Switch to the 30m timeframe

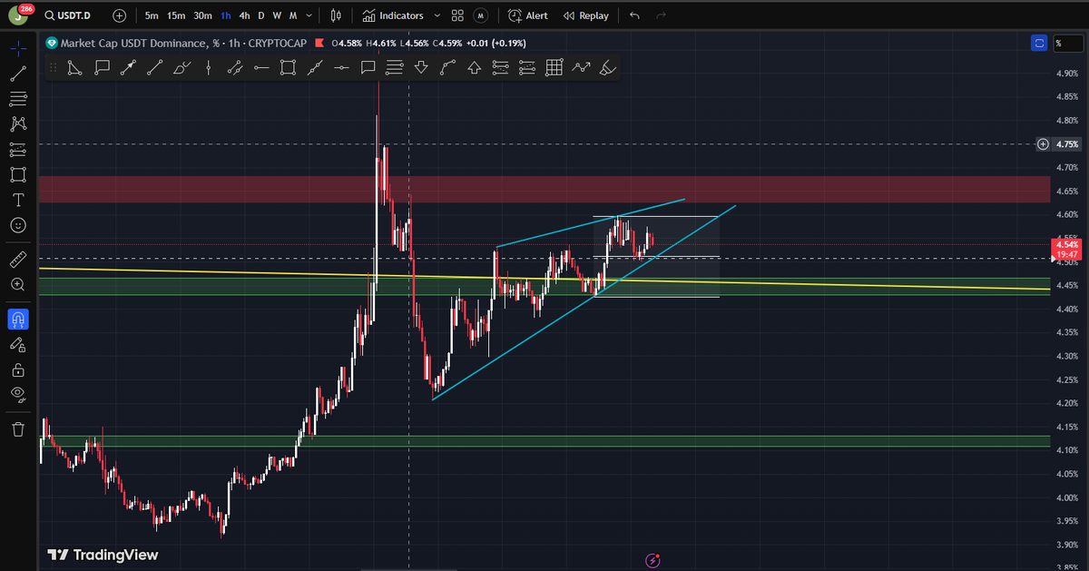203,15
